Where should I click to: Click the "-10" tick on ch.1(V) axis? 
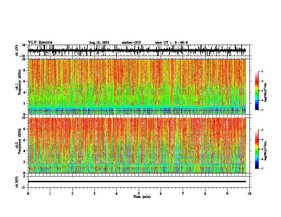point(23,56)
